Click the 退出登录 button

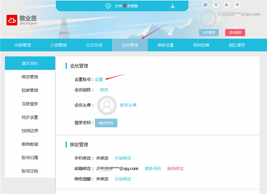click(x=235, y=33)
